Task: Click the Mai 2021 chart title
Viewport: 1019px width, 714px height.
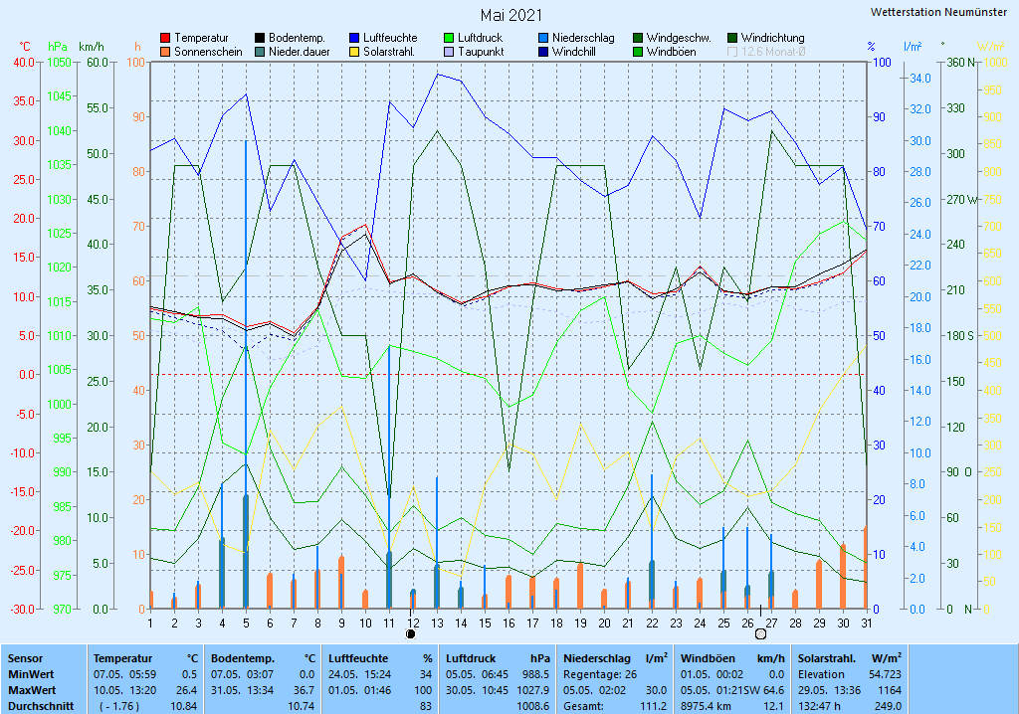Action: pyautogui.click(x=511, y=15)
